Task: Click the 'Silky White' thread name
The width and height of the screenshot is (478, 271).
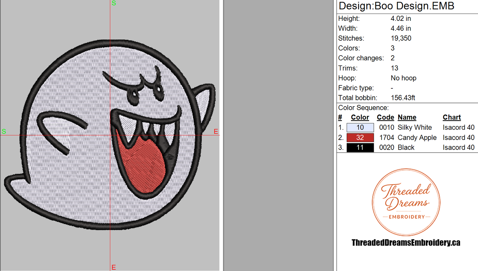Action: pyautogui.click(x=415, y=127)
